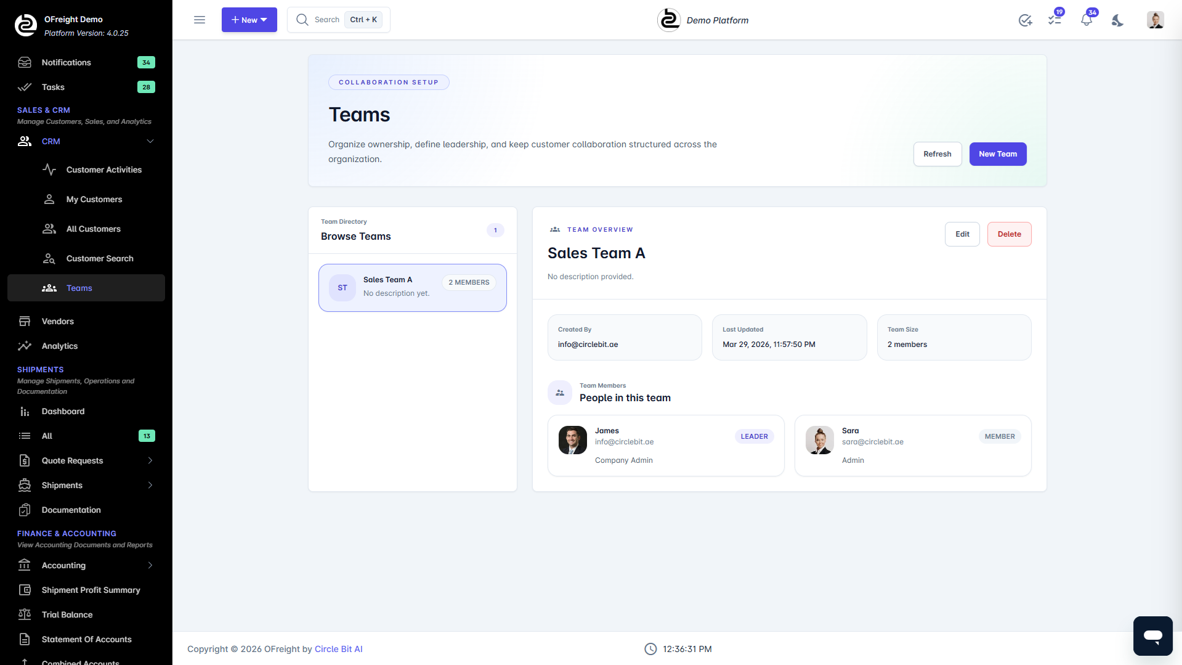Toggle the hamburger sidebar menu icon

(200, 20)
